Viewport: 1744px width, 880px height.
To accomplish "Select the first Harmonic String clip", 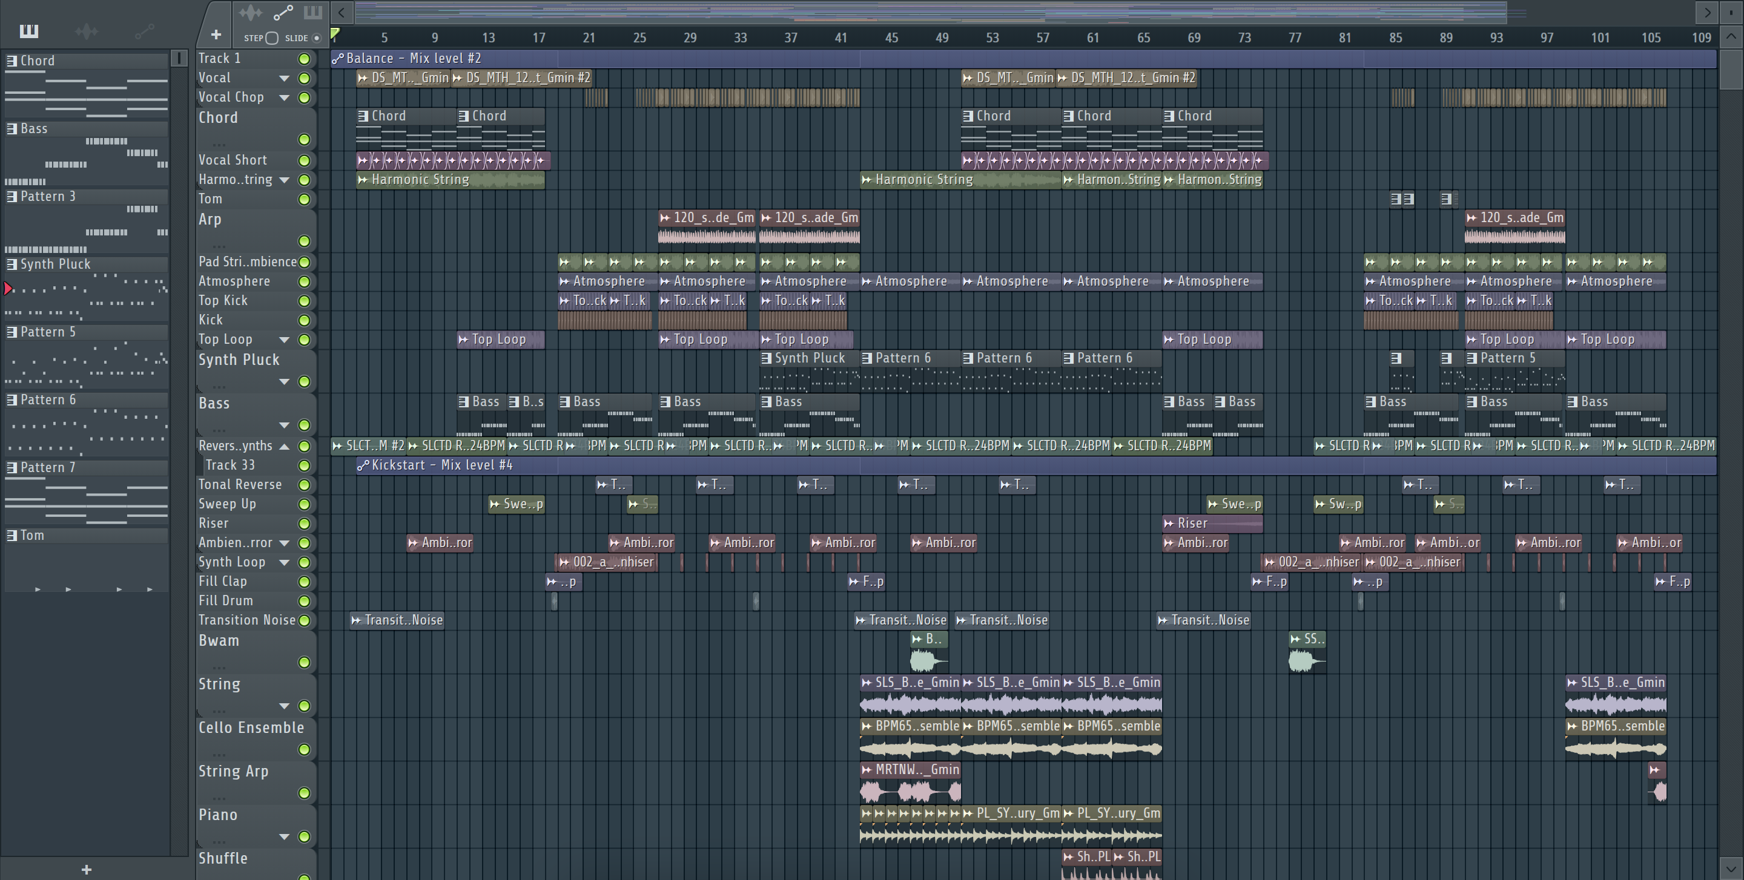I will click(x=450, y=179).
